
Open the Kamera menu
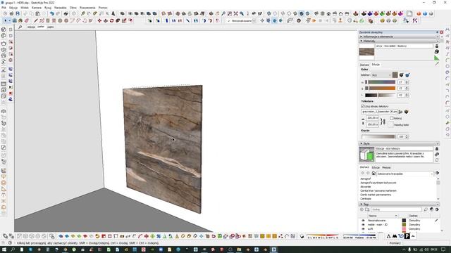pyautogui.click(x=36, y=8)
